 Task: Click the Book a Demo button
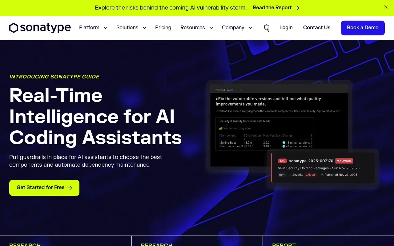363,28
